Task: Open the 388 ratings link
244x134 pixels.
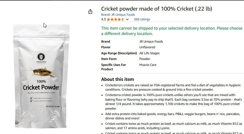Action: 142,19
